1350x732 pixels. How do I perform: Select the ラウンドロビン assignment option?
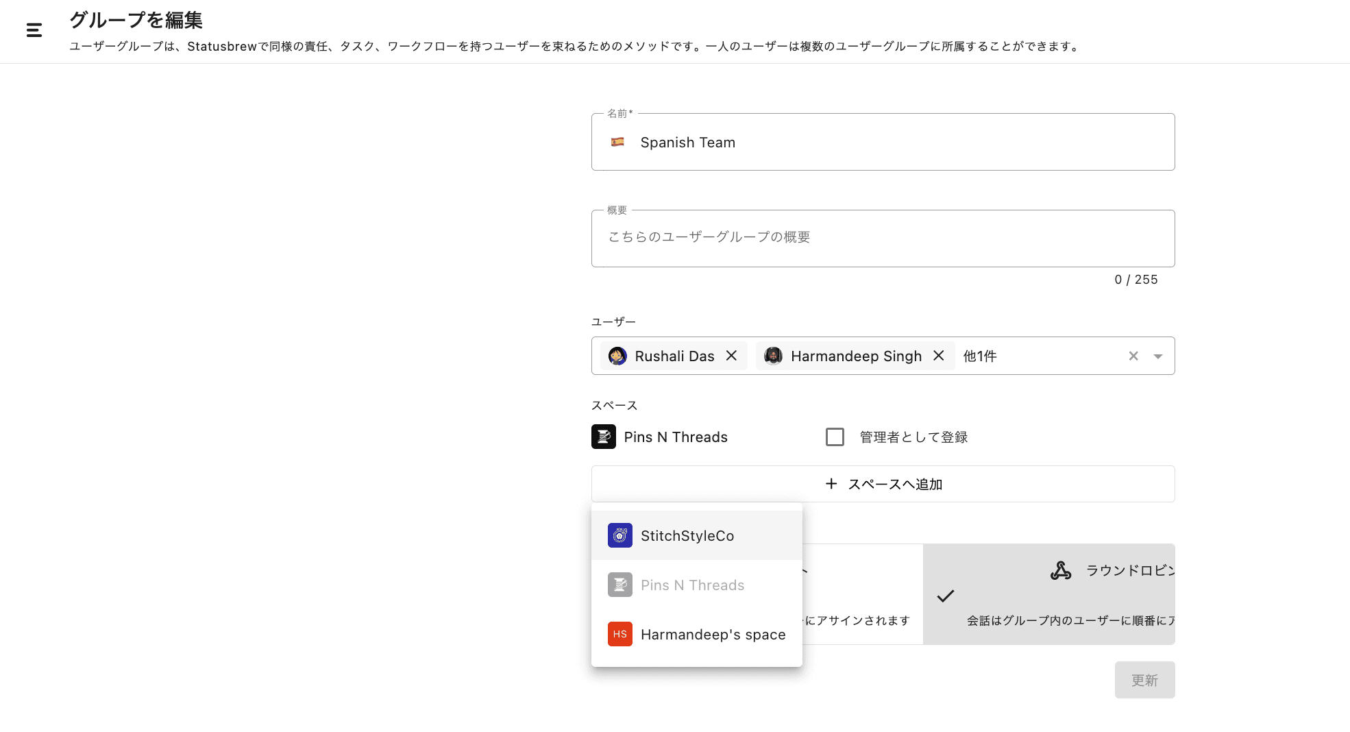pos(1048,594)
